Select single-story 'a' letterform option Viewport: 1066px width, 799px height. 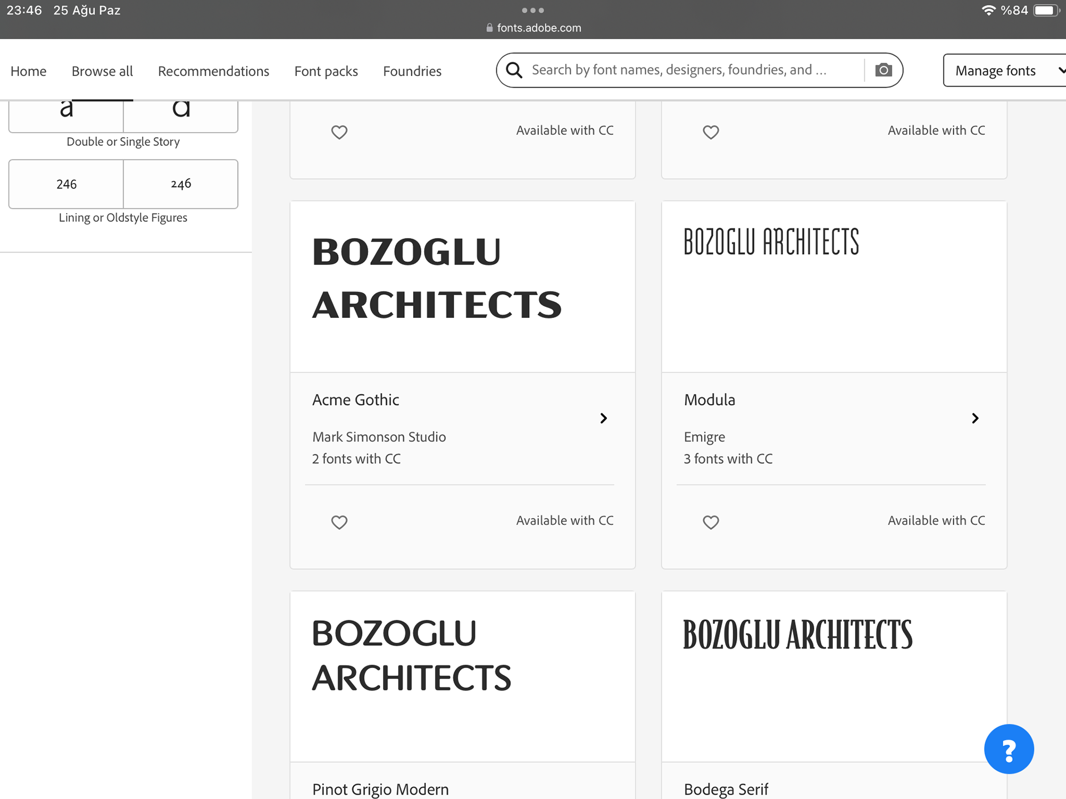coord(181,114)
